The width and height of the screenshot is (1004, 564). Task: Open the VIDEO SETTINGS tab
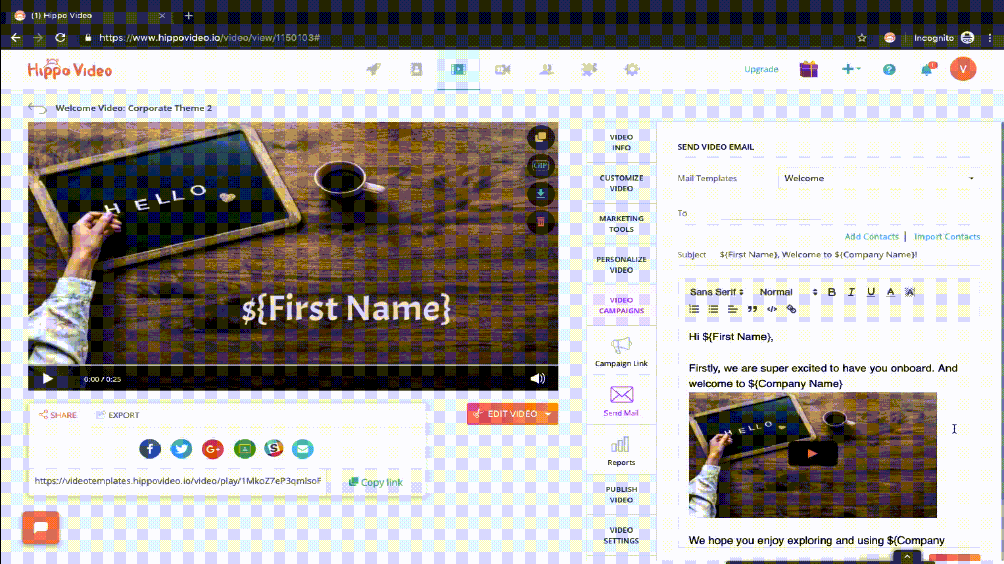point(621,535)
